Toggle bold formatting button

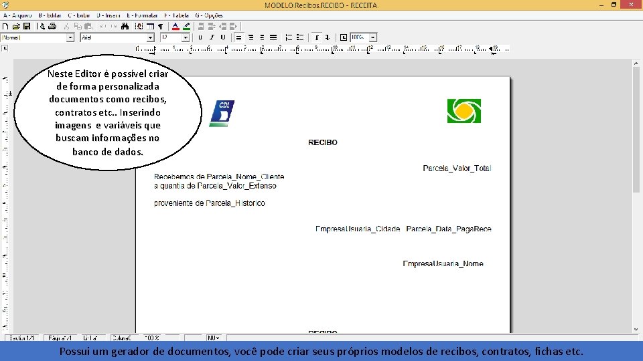click(200, 37)
